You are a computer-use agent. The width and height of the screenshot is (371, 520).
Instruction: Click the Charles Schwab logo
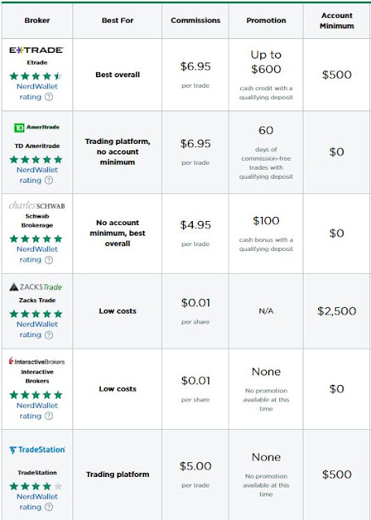[37, 206]
